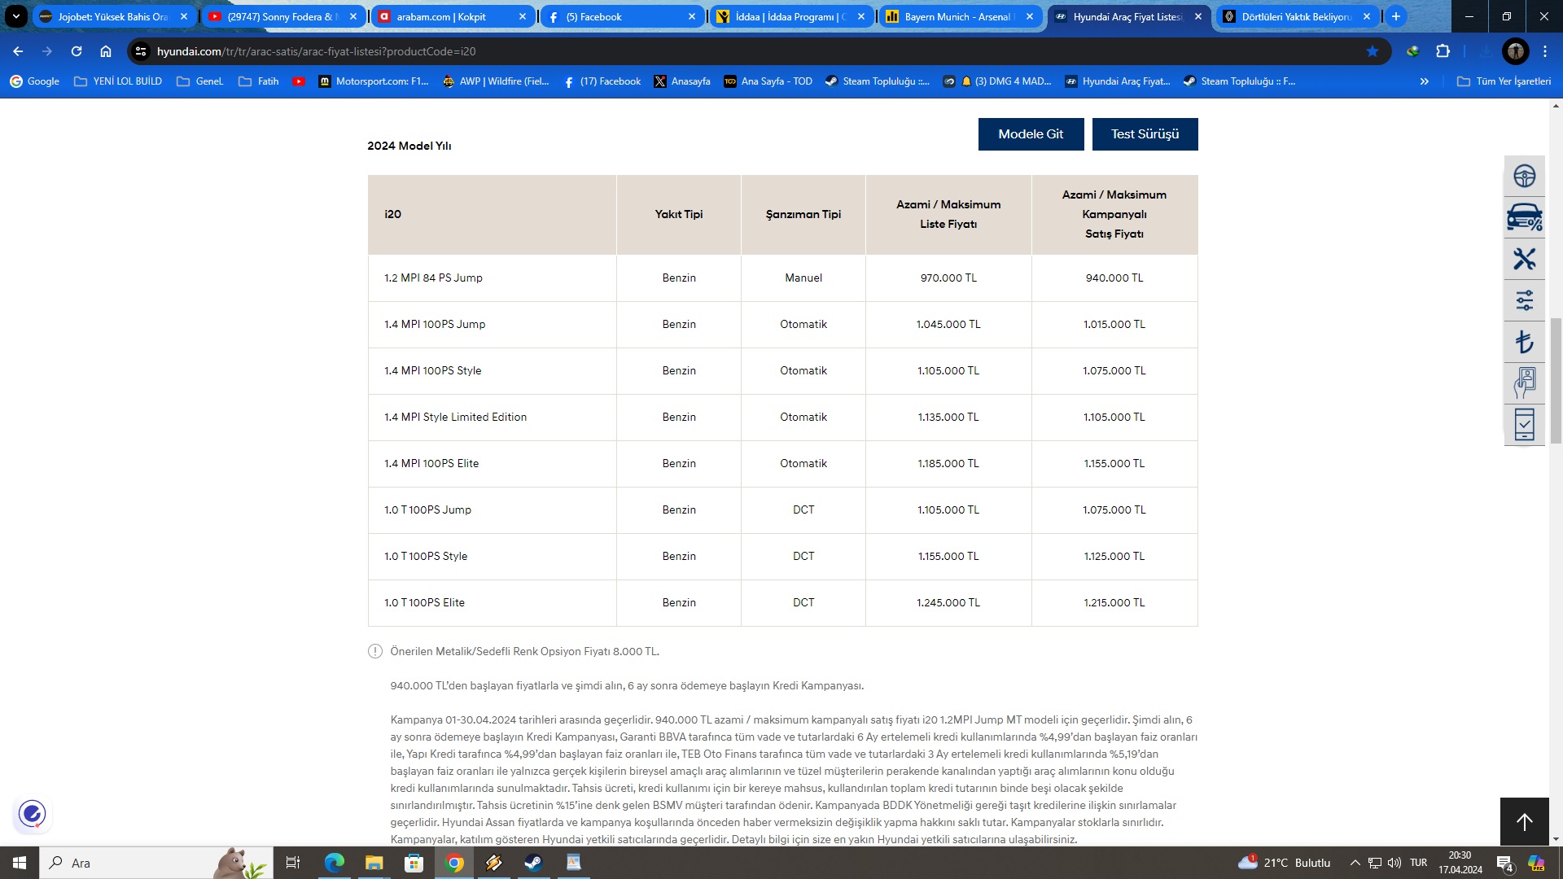The height and width of the screenshot is (879, 1563).
Task: Select the 1.215.000 TL campaign price
Action: 1114,603
